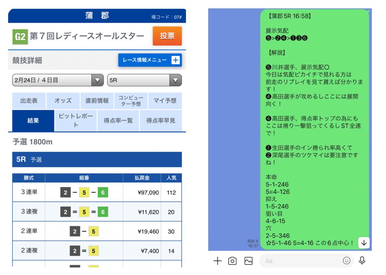Image resolution: width=386 pixels, height=275 pixels.
Task: Click popularity value 112
Action: click(x=171, y=193)
